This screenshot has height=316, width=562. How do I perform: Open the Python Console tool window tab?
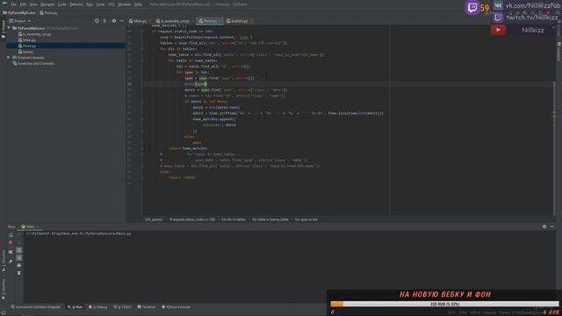[x=176, y=307]
